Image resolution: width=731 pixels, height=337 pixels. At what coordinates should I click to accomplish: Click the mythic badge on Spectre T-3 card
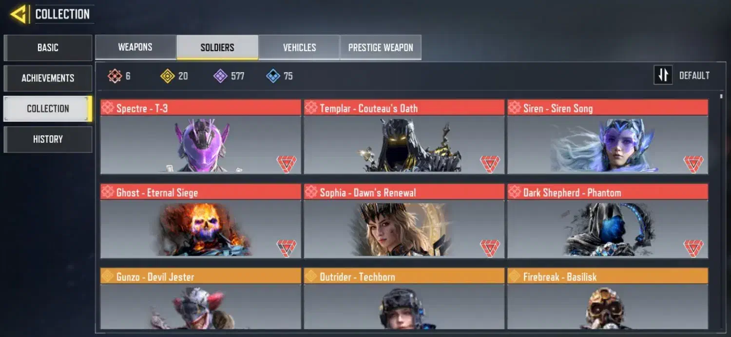point(287,164)
